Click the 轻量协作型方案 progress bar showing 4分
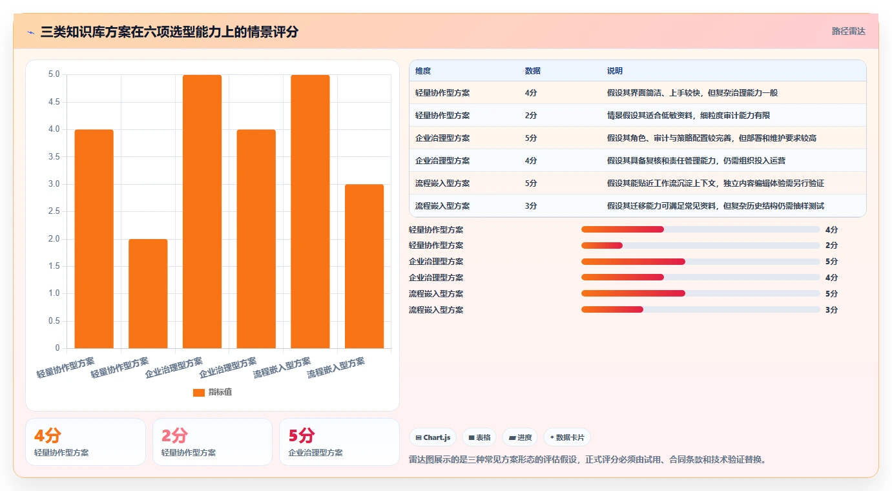The image size is (892, 491). (x=701, y=229)
